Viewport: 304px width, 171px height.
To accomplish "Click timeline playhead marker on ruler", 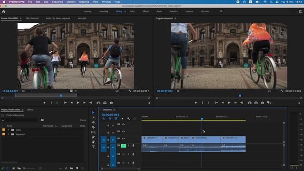I will click(202, 118).
